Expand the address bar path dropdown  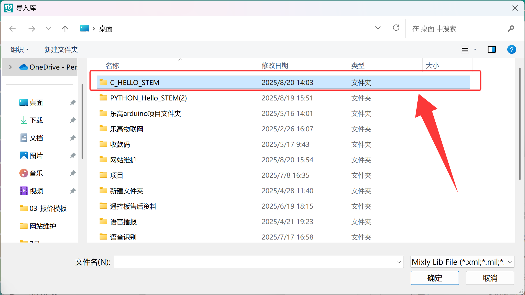[378, 28]
